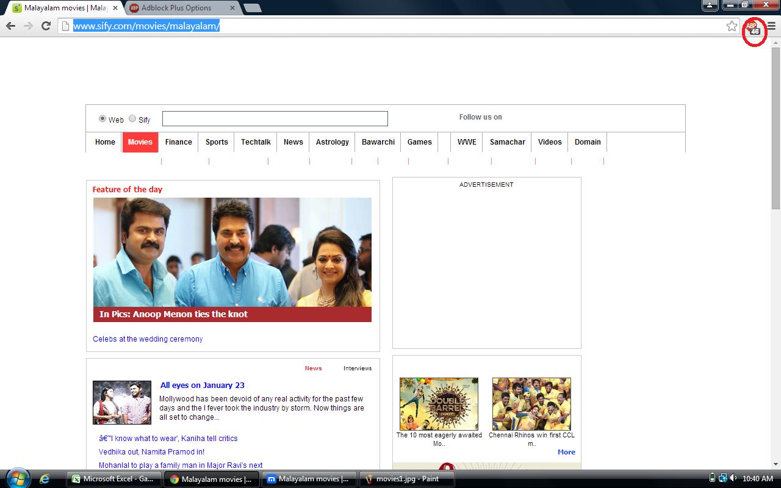Open the Movies navigation item
Image resolution: width=781 pixels, height=488 pixels.
[x=140, y=142]
